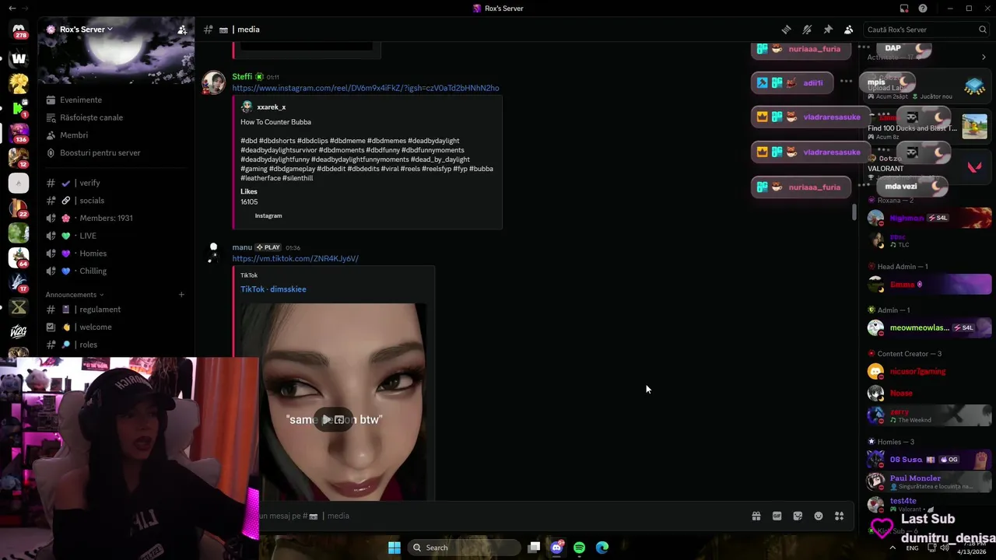This screenshot has width=996, height=560.
Task: Click plus icon next to Announcements
Action: coord(181,295)
